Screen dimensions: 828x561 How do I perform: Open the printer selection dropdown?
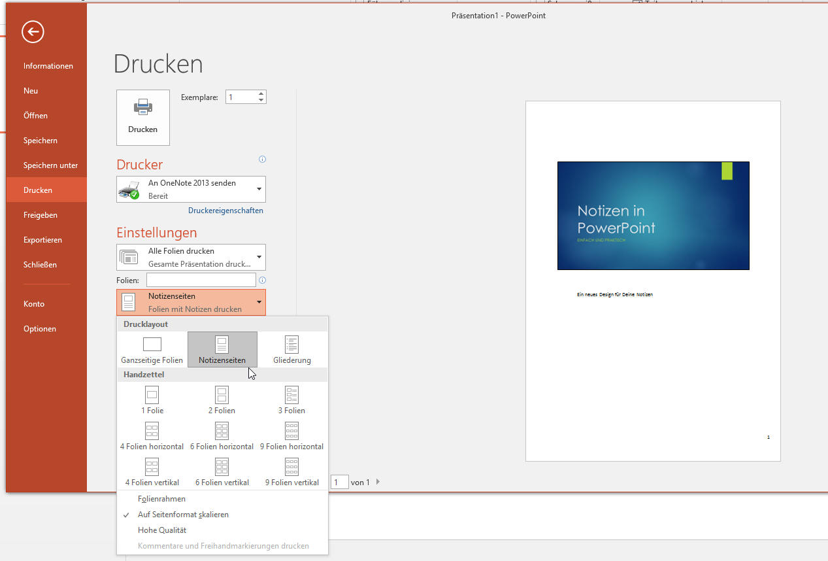(x=259, y=190)
